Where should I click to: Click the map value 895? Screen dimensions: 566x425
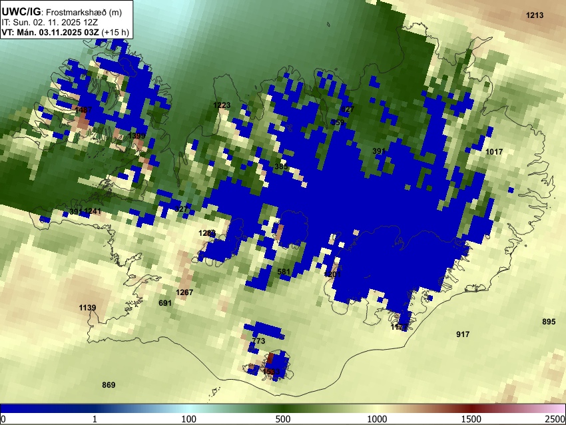(x=549, y=322)
